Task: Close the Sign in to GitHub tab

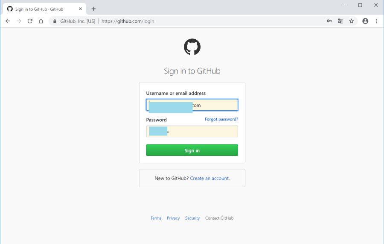Action: pyautogui.click(x=80, y=9)
